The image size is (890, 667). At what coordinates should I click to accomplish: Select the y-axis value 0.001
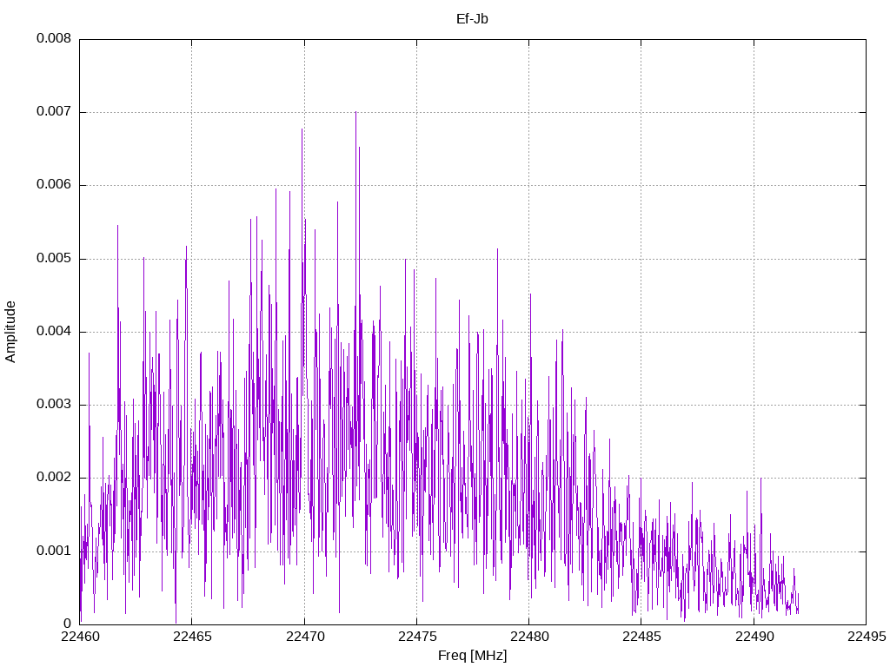click(54, 551)
